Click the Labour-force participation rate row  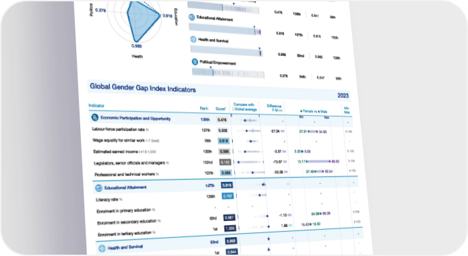[221, 131]
